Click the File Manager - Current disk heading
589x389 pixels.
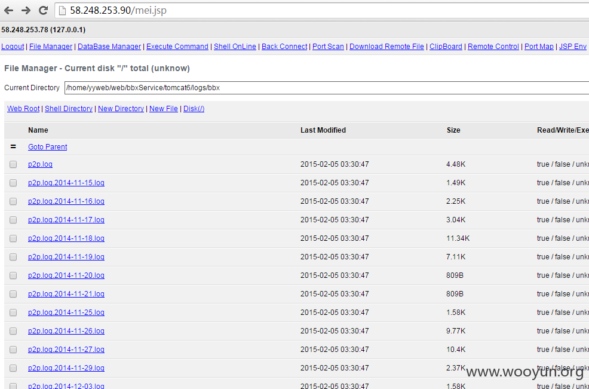(x=97, y=68)
